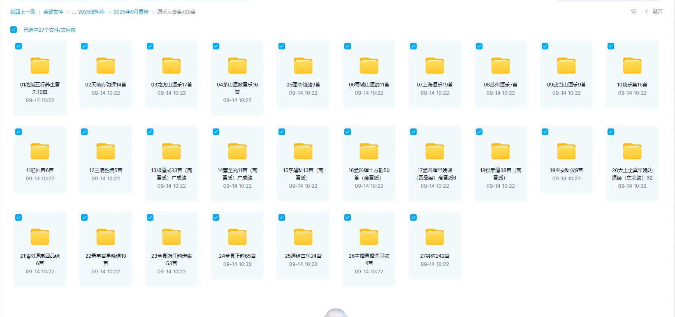Open the 24全真正韵65首 folder icon

pos(237,237)
